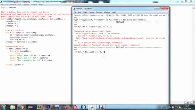Click the editor window title bar icon

click(x=1, y=2)
